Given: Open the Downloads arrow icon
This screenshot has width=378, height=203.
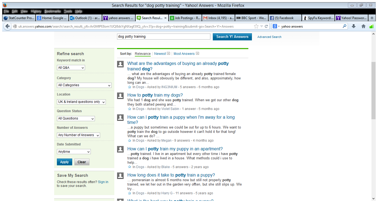Looking at the screenshot, I should (354, 26).
